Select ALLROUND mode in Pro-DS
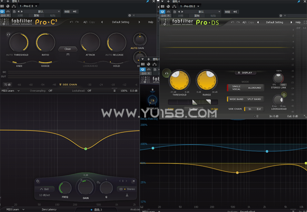Screen dimensions: 307x212 pos(254,88)
